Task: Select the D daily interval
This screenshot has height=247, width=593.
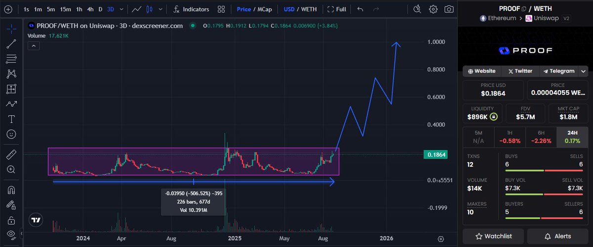Action: (100, 9)
